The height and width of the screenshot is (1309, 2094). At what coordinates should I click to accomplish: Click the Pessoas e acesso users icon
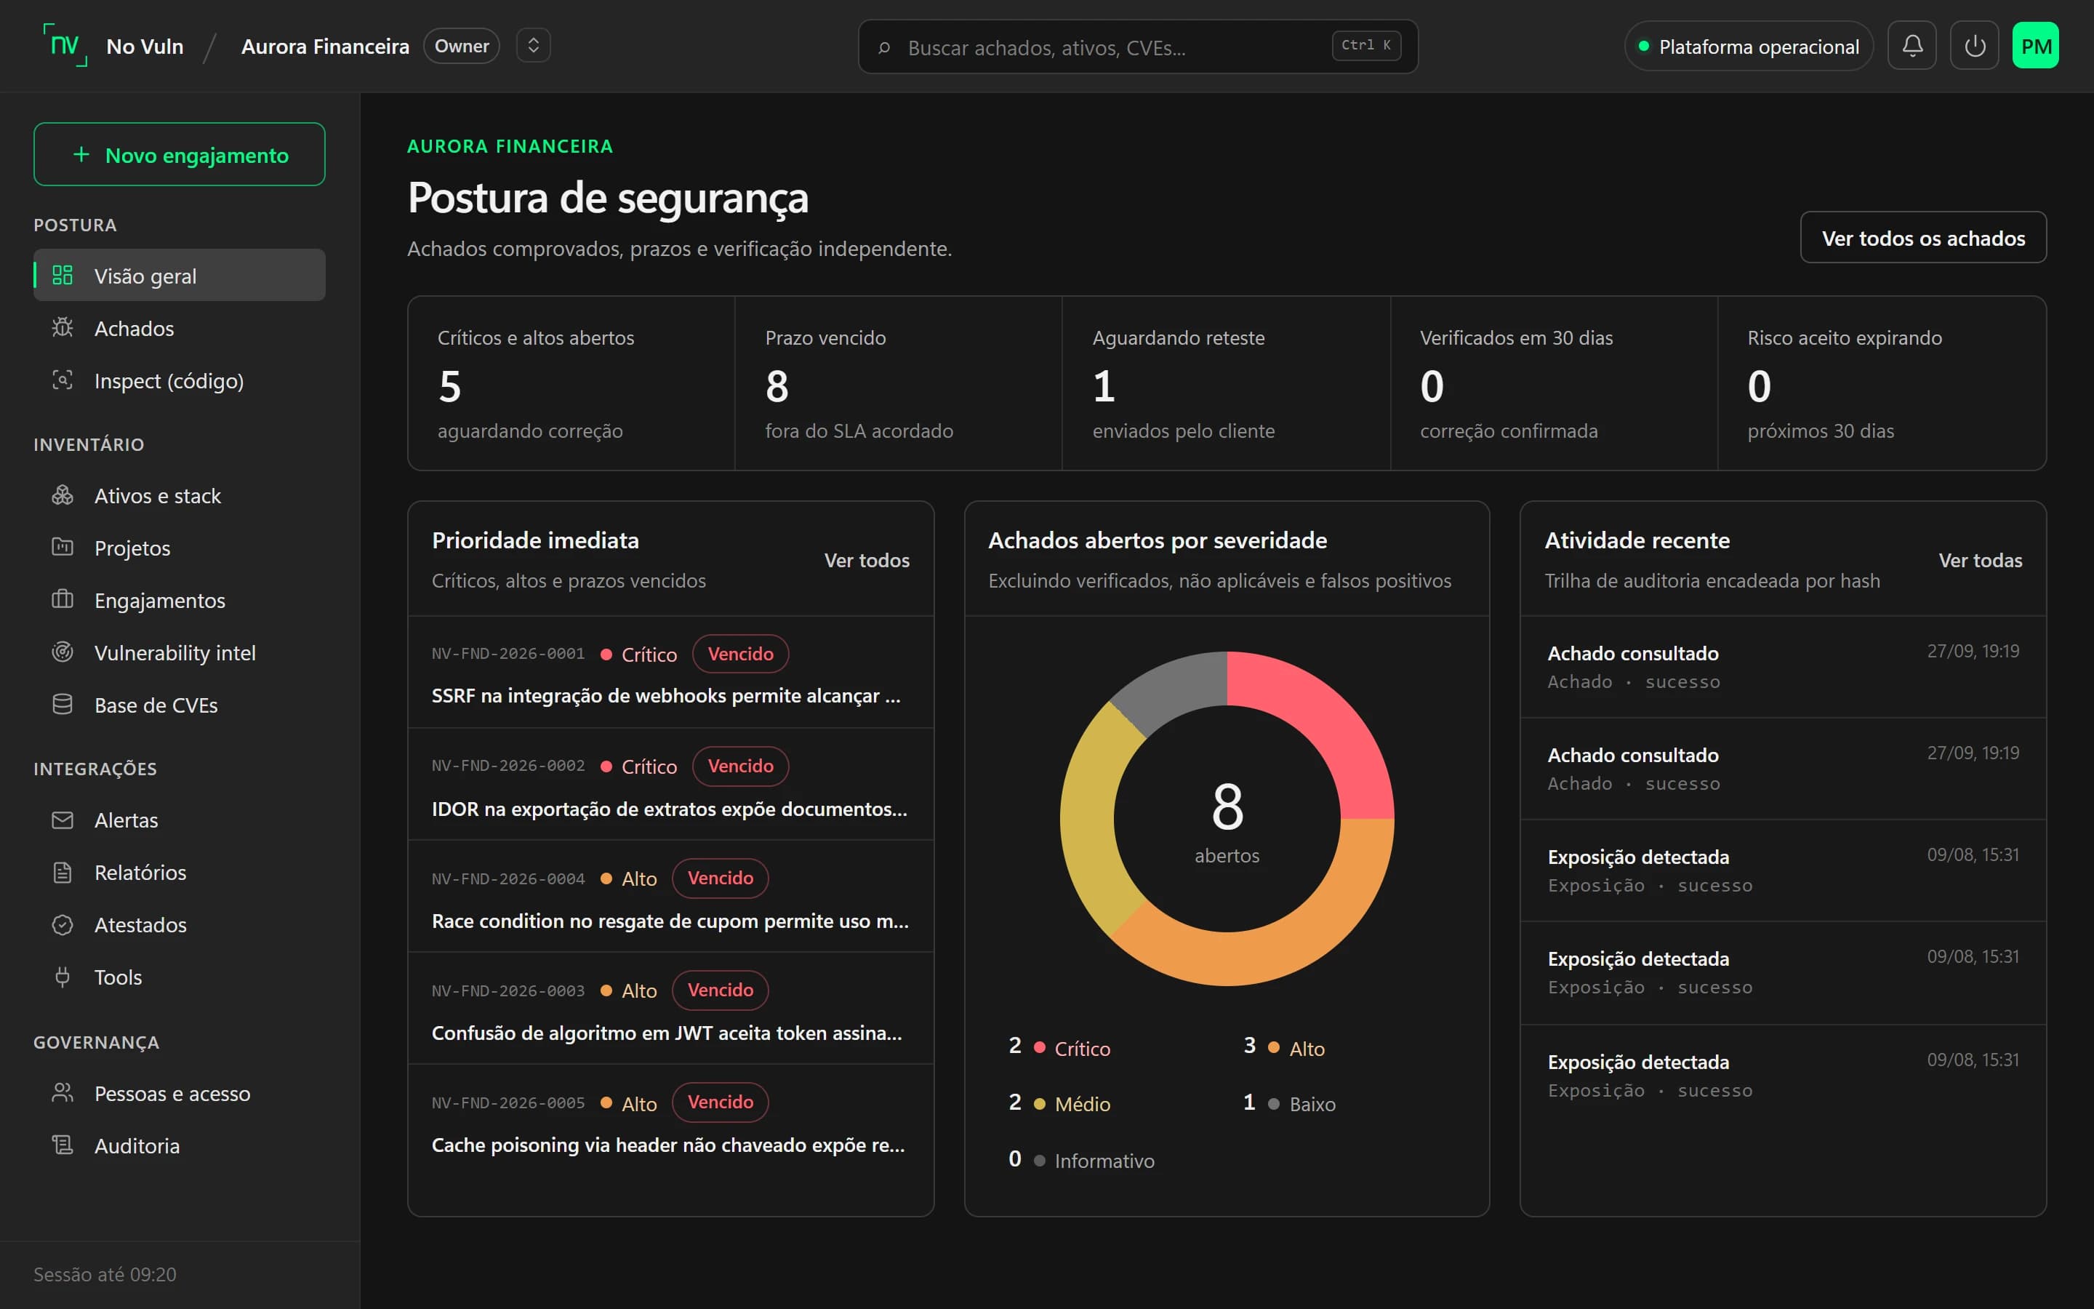click(63, 1092)
